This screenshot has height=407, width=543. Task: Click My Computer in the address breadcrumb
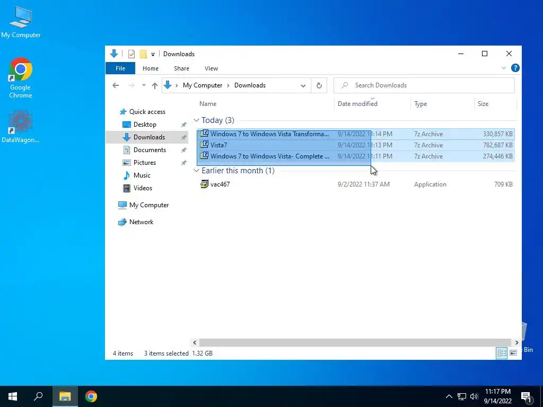tap(202, 85)
